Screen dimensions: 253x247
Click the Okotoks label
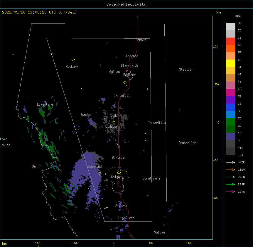[121, 205]
